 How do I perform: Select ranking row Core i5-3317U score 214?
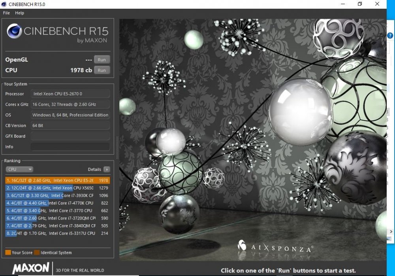(57, 233)
